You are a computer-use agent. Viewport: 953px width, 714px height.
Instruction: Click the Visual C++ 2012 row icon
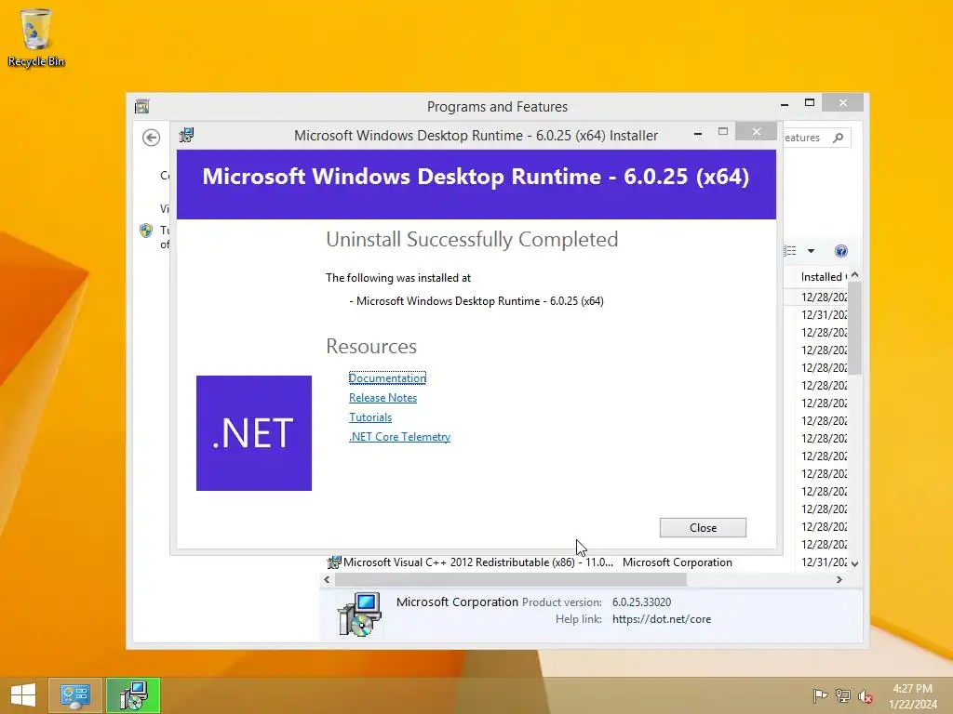334,562
